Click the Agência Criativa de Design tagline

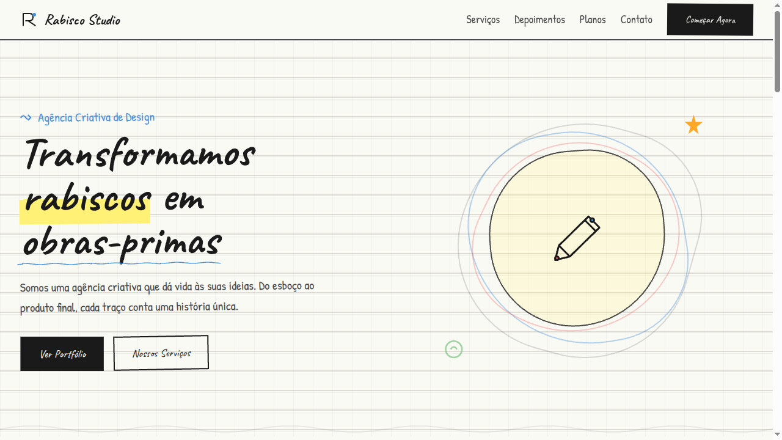click(96, 117)
